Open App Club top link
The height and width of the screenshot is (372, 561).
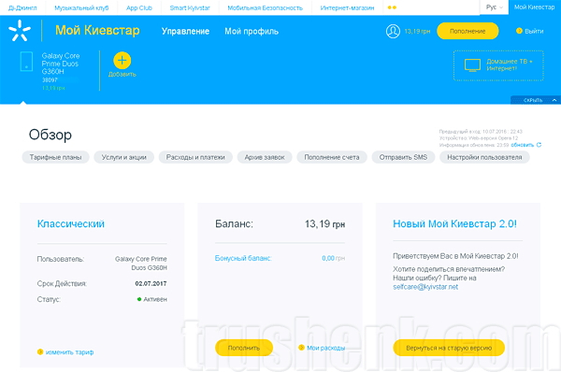pyautogui.click(x=139, y=7)
